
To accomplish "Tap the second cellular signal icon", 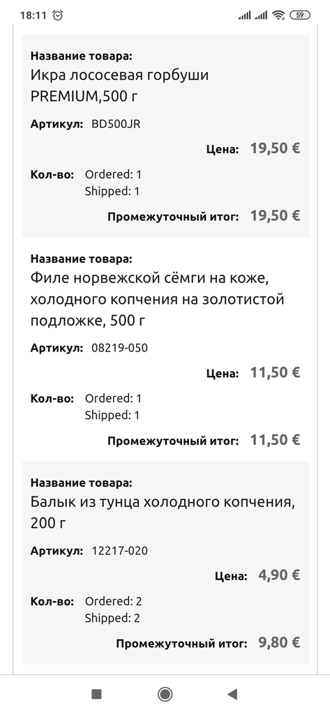I will [261, 15].
